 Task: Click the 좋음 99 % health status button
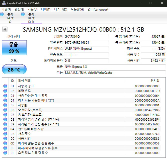(14, 48)
